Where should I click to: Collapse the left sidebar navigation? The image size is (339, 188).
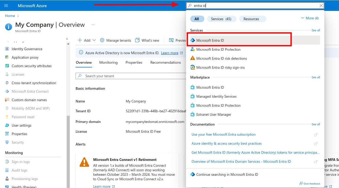(x=67, y=39)
